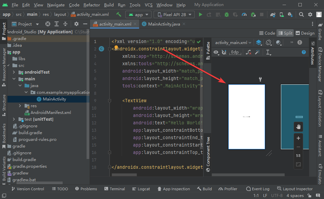
Task: Switch editor to Split view mode
Action: click(x=286, y=33)
